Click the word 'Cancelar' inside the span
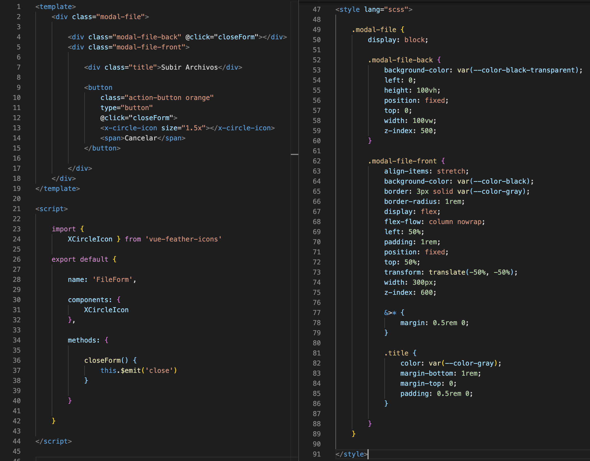This screenshot has width=590, height=461. [140, 138]
